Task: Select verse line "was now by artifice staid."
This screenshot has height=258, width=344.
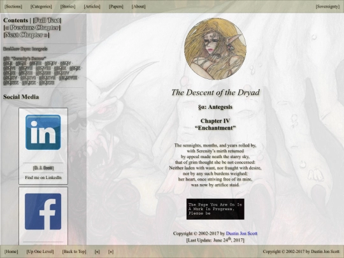Action: [x=215, y=185]
